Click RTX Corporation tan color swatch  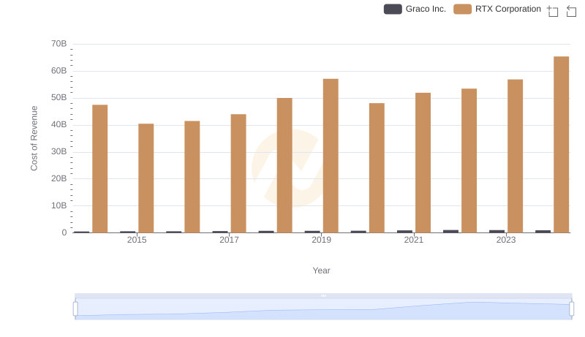[463, 9]
